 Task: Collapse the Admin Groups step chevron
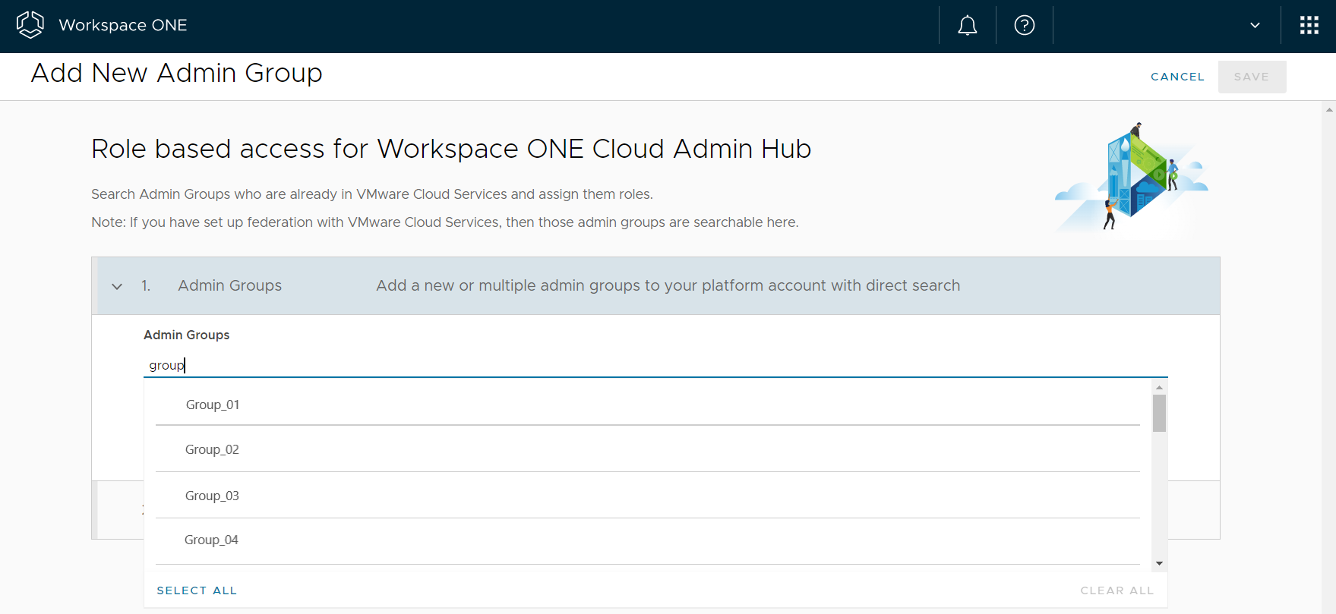[x=117, y=286]
